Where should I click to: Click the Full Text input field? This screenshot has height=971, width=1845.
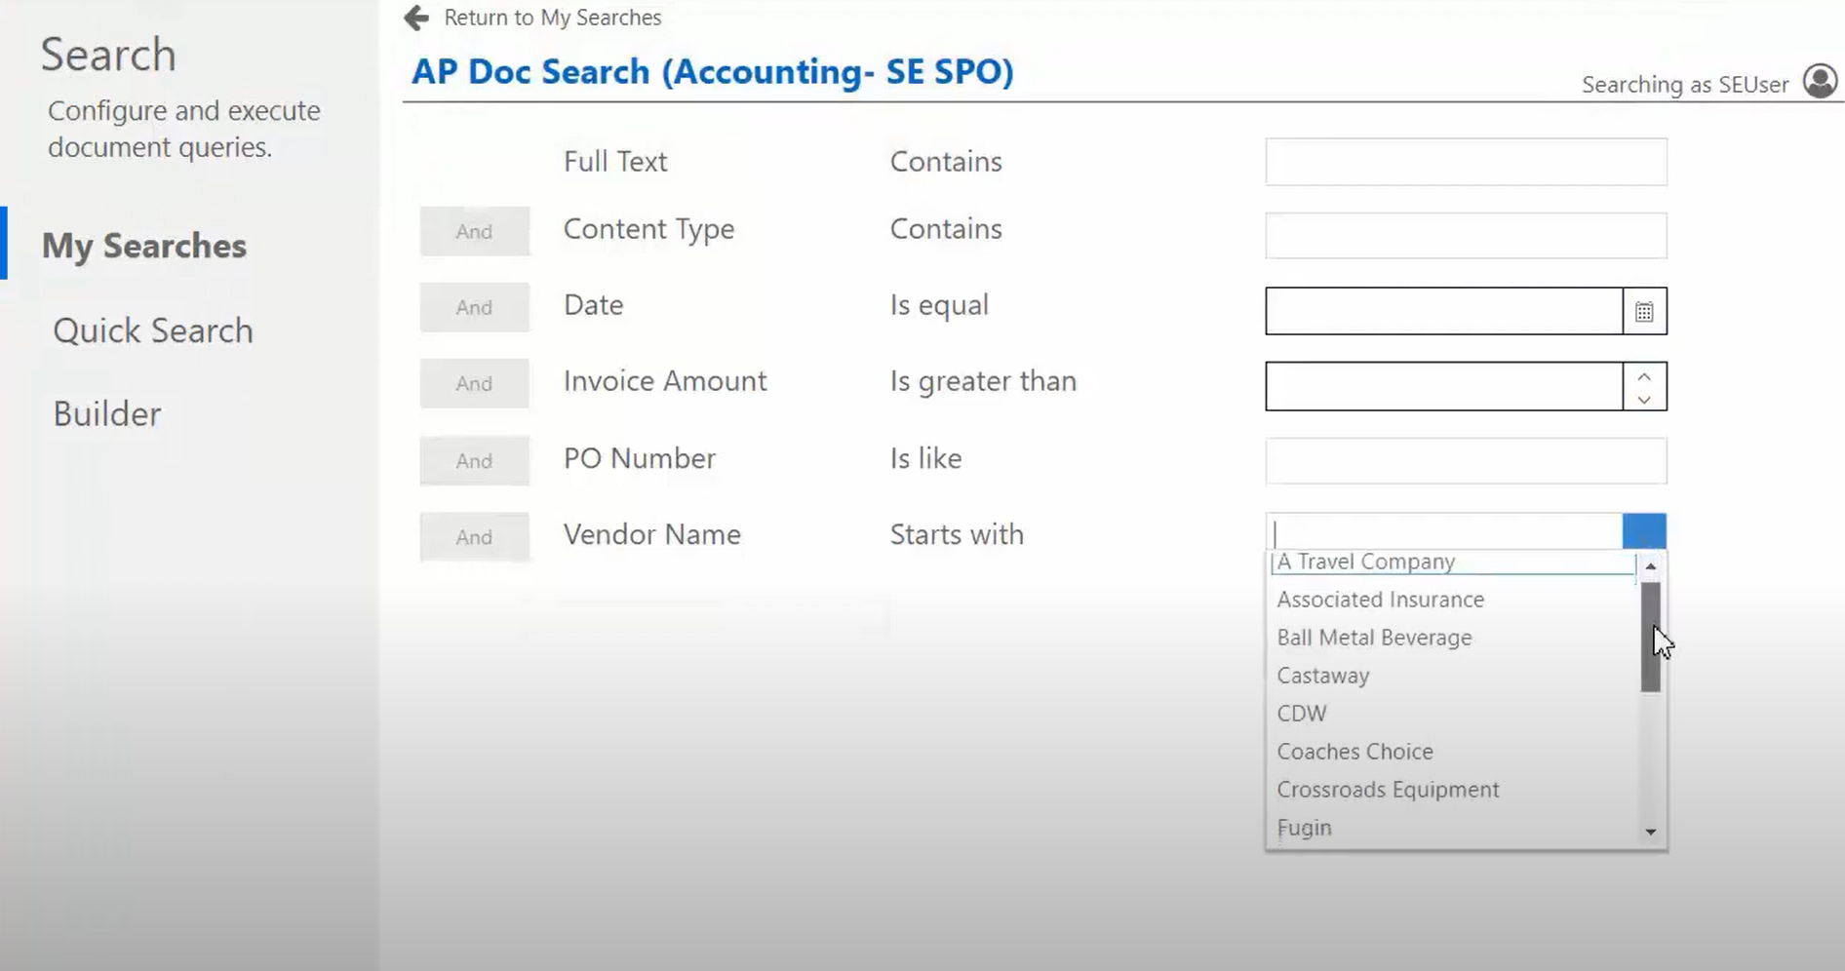pyautogui.click(x=1466, y=162)
